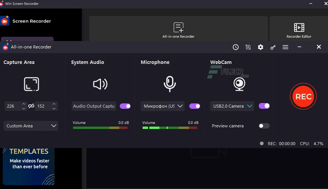328x189 pixels.
Task: Open the Audio Output Capture device field
Action: 94,106
